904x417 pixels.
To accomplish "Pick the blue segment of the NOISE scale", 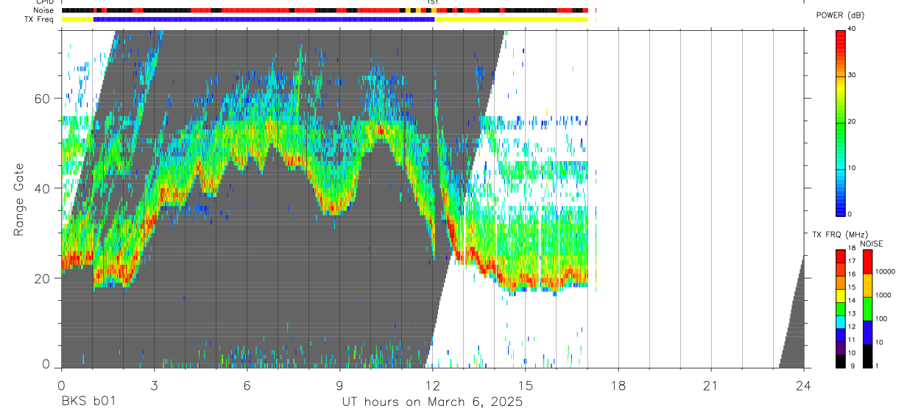I will (868, 332).
